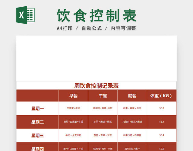Click the subtitle text A4打印
193x151 pixels.
click(65, 28)
